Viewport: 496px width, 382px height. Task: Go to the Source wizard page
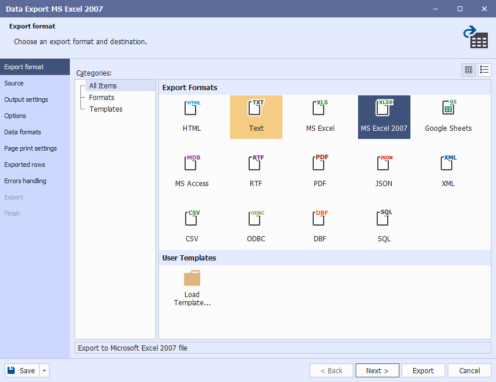point(35,83)
